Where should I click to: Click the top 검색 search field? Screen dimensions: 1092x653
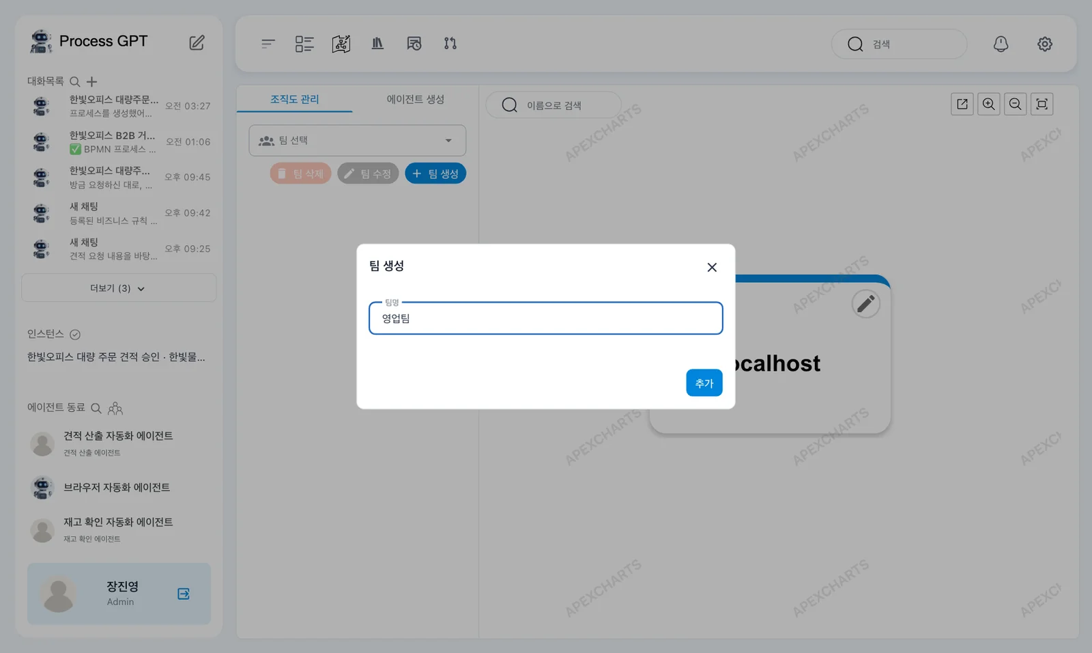(x=899, y=44)
